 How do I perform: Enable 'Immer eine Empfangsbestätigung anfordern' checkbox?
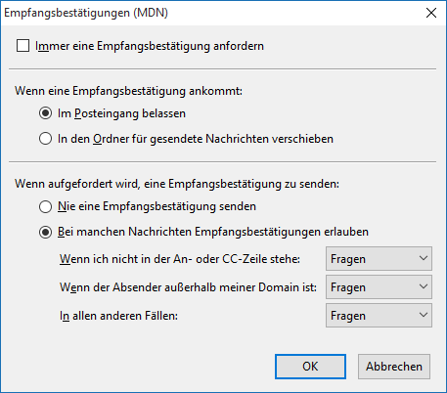coord(23,46)
